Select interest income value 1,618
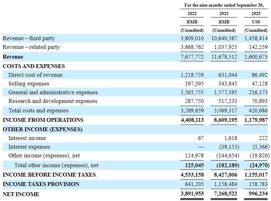Viewport: 271px width, 201px height. pos(231,138)
